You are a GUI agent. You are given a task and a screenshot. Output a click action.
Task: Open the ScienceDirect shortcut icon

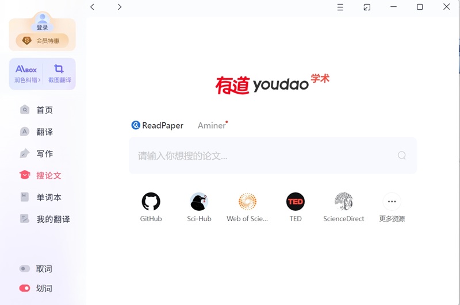[x=344, y=202]
